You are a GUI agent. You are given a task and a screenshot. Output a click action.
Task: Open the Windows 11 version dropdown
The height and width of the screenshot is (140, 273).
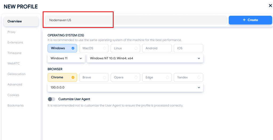pyautogui.click(x=66, y=58)
